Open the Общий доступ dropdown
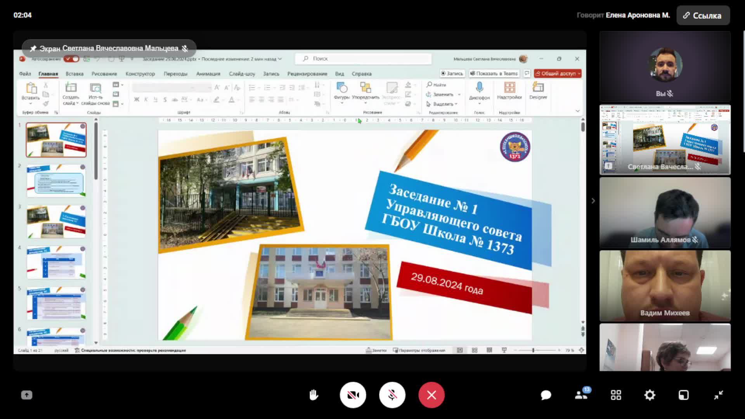The image size is (745, 419). pos(579,73)
